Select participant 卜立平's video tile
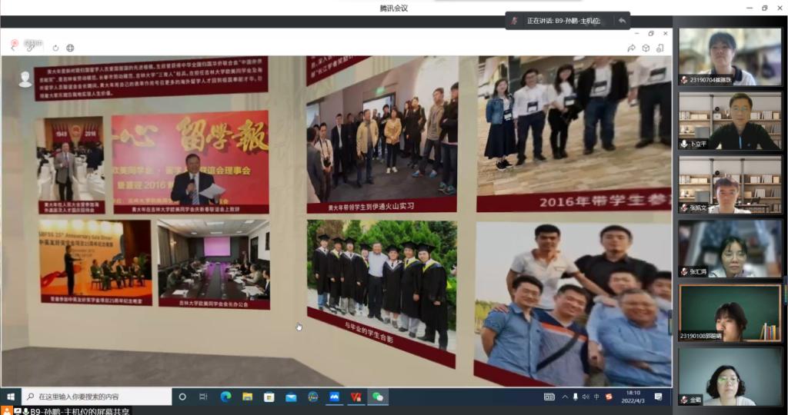Image resolution: width=788 pixels, height=415 pixels. (x=730, y=121)
